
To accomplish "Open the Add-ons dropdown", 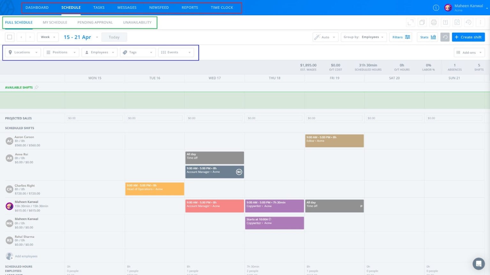I will click(x=469, y=52).
